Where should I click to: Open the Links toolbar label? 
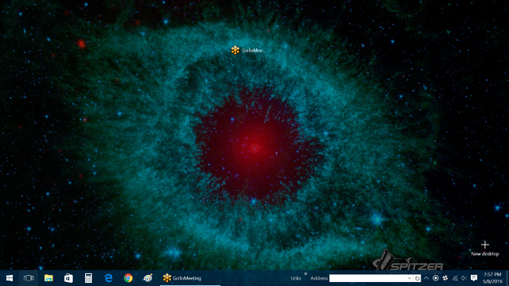pos(295,278)
